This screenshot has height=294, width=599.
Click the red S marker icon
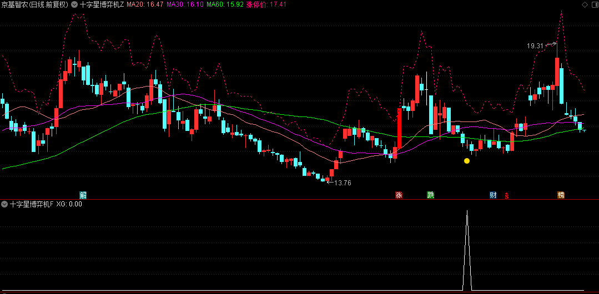tap(507, 196)
